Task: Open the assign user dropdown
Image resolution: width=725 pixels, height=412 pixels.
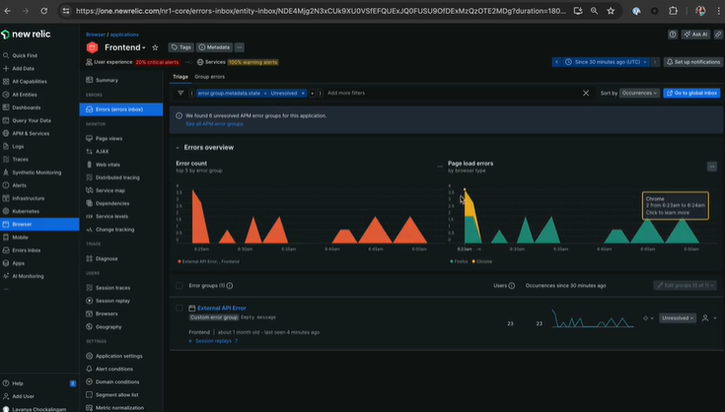Action: (709, 317)
